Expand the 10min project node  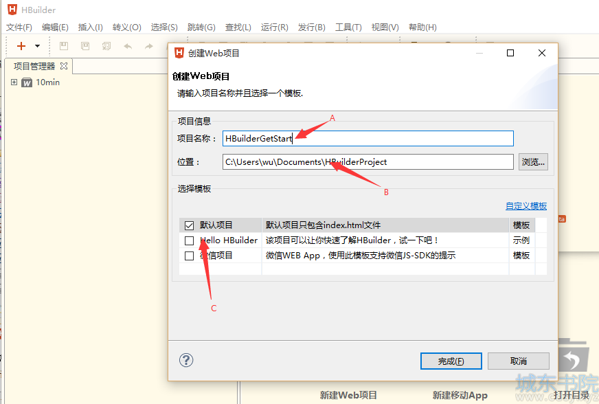[14, 82]
